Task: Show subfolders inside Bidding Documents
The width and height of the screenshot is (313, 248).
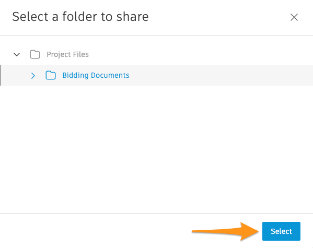Action: [x=33, y=75]
